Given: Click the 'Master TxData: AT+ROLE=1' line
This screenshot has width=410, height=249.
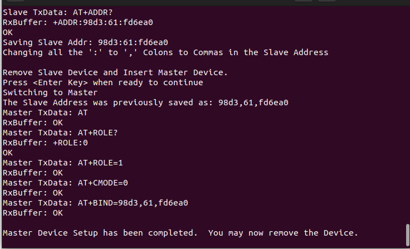Looking at the screenshot, I should point(63,163).
